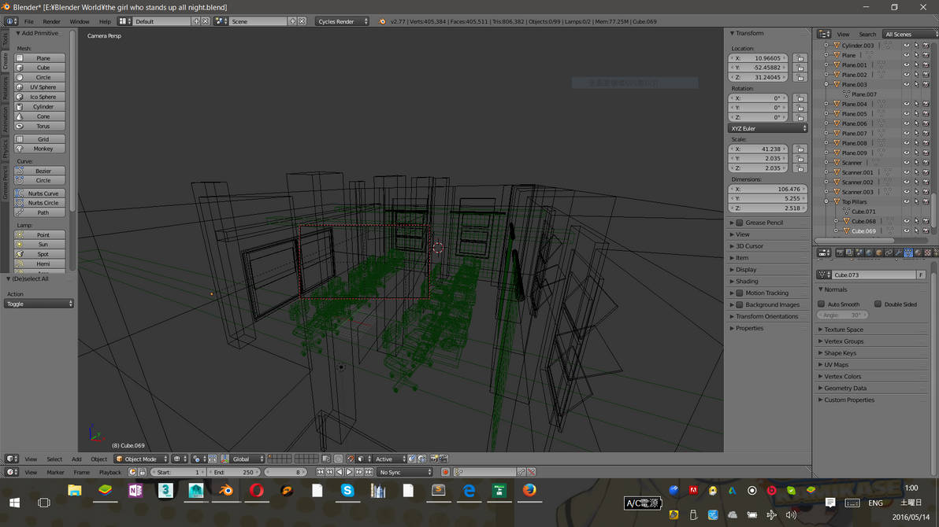Jump to end frame in timeline

[x=369, y=472]
